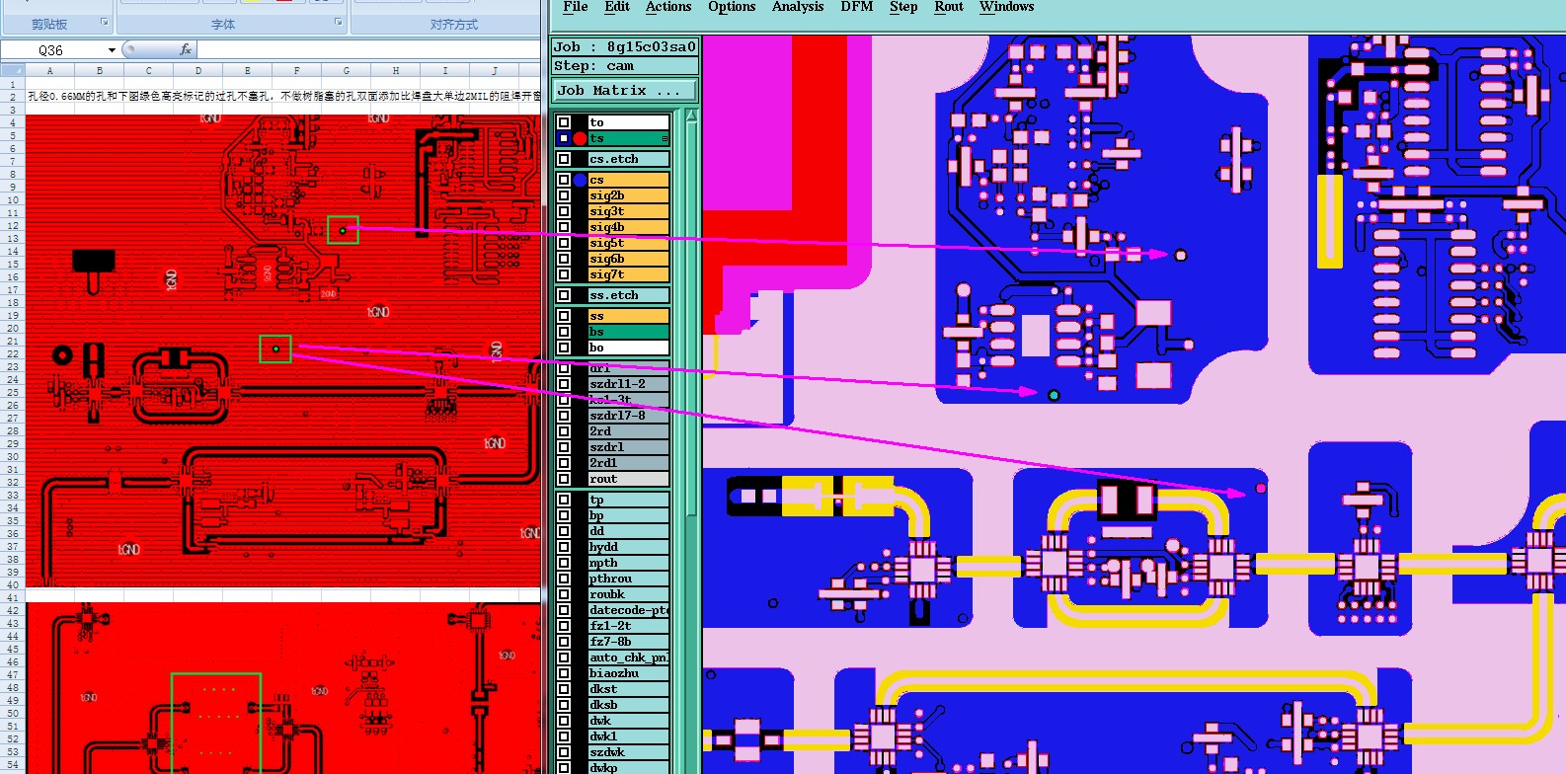Screen dimensions: 1566x774
Task: Toggle display checkbox for layer cs.etch
Action: coord(564,159)
